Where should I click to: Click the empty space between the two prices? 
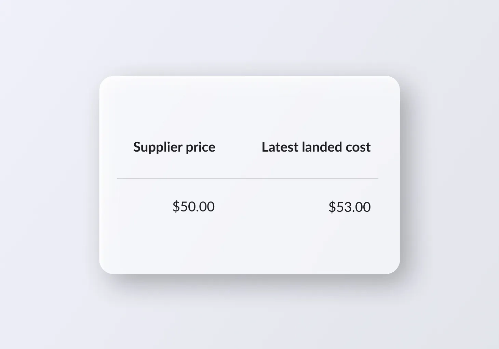[272, 207]
